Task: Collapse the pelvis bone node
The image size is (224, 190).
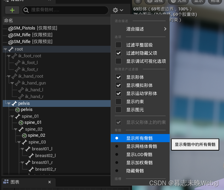Action: tap(9, 103)
